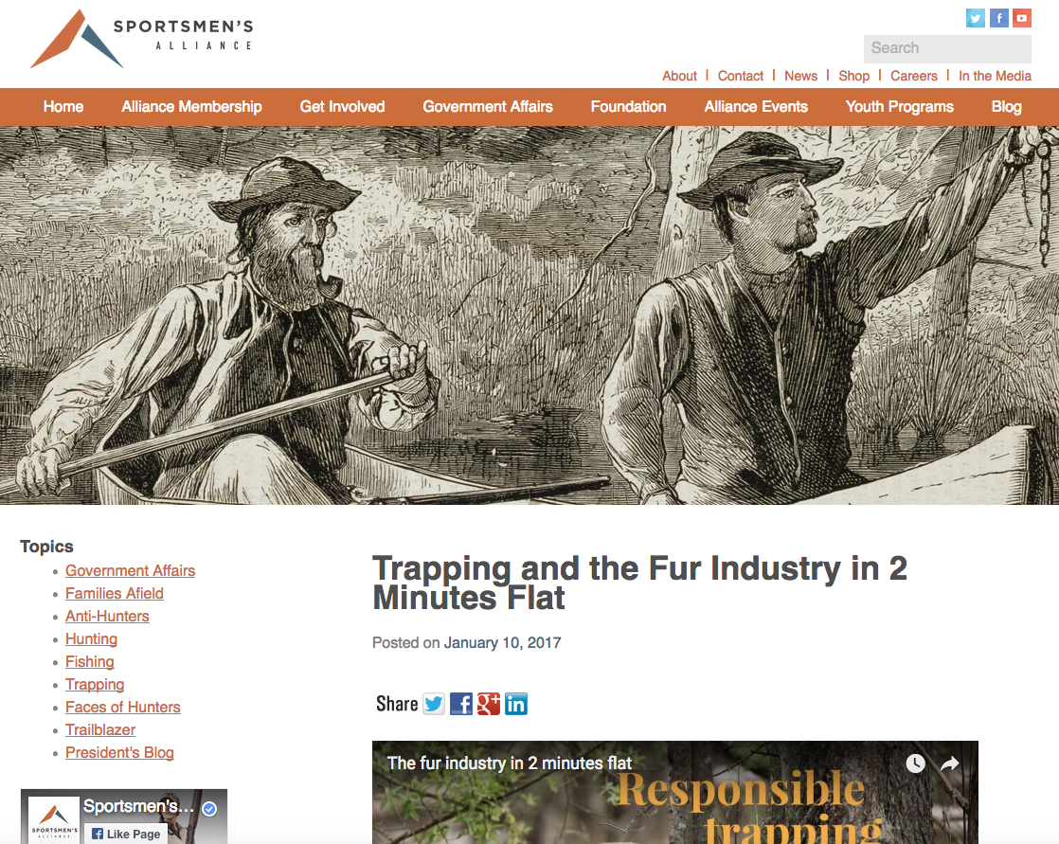Click the Facebook widget page logo thumbnail
Image resolution: width=1059 pixels, height=844 pixels.
coord(54,819)
